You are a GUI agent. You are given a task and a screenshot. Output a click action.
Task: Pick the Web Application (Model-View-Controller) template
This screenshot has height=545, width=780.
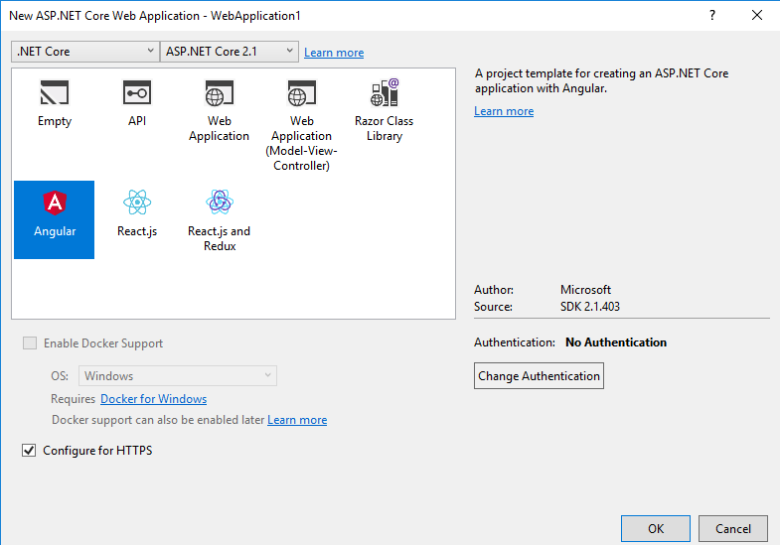(x=301, y=95)
